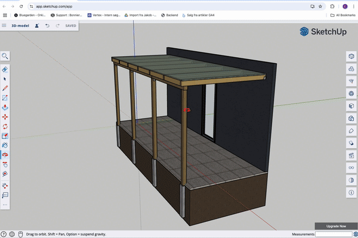Open the Entity Info panel
The height and width of the screenshot is (238, 358).
tap(351, 56)
